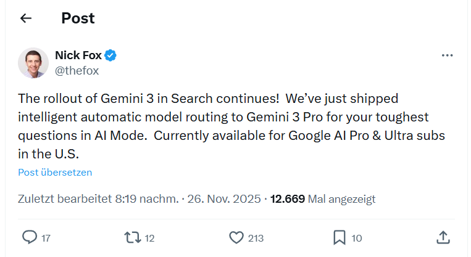View edit history via "Zuletzt bearbeitet"
Image resolution: width=471 pixels, height=257 pixels.
point(65,199)
